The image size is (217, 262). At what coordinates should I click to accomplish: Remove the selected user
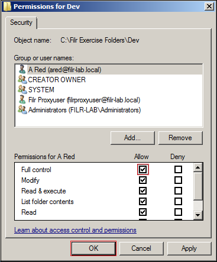pyautogui.click(x=180, y=138)
